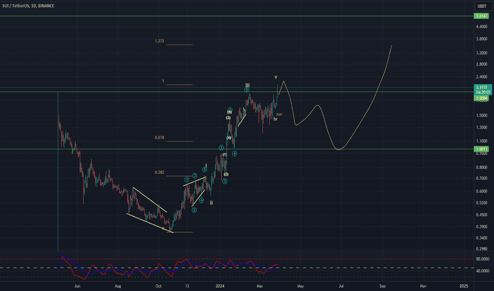
Task: Click the 0.4500 price axis value
Action: tap(482, 215)
